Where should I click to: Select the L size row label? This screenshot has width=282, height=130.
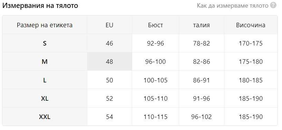[x=45, y=80]
